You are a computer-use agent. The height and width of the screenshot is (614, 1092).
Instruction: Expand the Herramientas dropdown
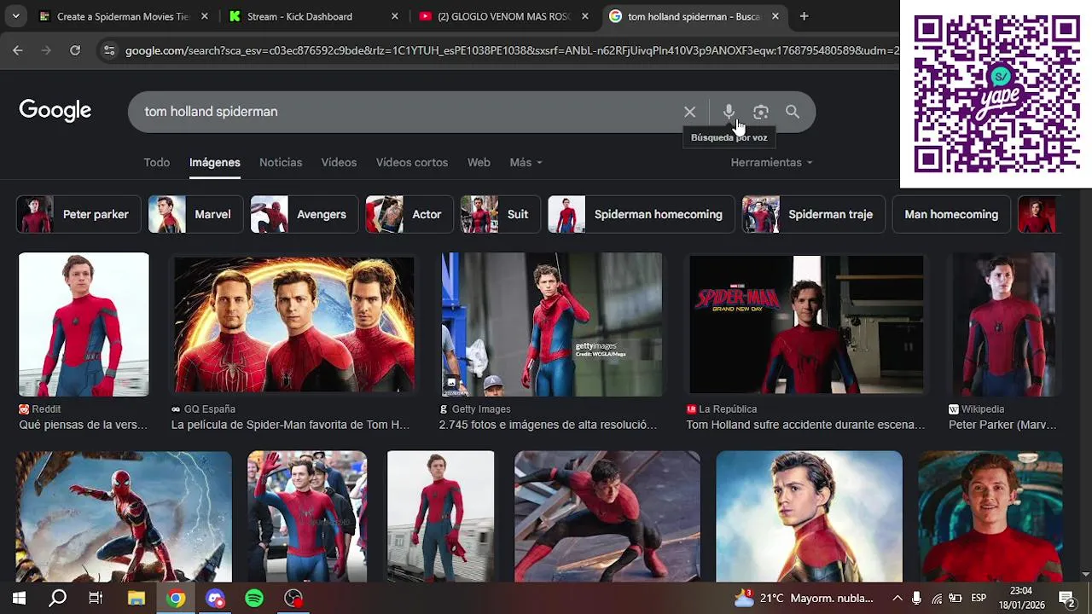[x=771, y=162]
